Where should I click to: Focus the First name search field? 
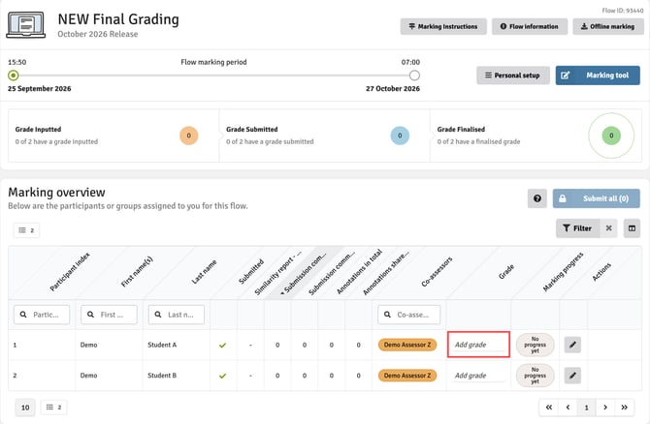109,315
